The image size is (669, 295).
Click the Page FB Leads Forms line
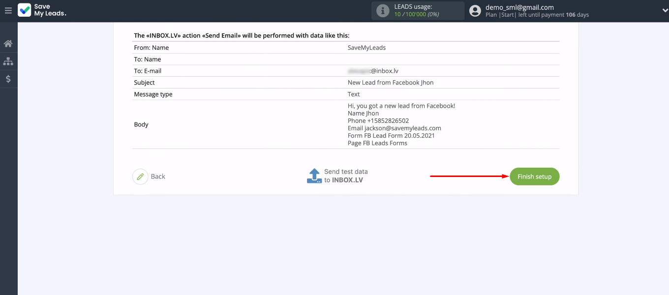(377, 143)
